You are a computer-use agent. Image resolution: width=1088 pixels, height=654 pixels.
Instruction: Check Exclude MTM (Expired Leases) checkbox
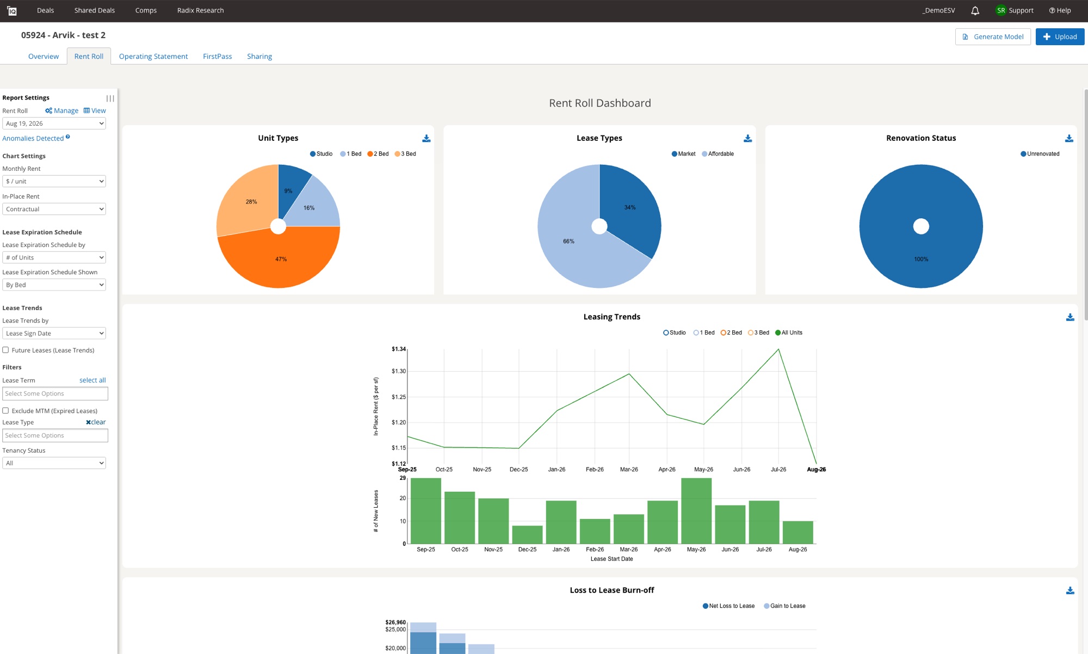click(x=5, y=411)
